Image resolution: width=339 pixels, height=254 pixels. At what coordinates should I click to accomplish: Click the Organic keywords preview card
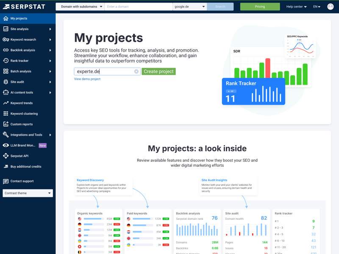coord(98,231)
